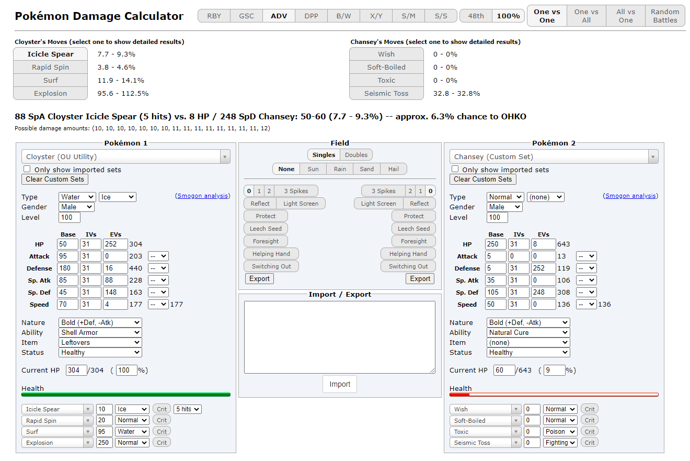This screenshot has height=461, width=690.
Task: Open Cloyster's Nature dropdown
Action: click(x=100, y=322)
